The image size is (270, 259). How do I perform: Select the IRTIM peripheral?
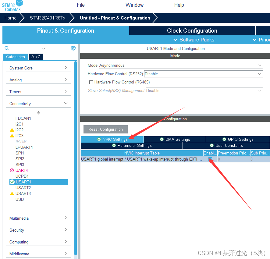click(x=21, y=142)
